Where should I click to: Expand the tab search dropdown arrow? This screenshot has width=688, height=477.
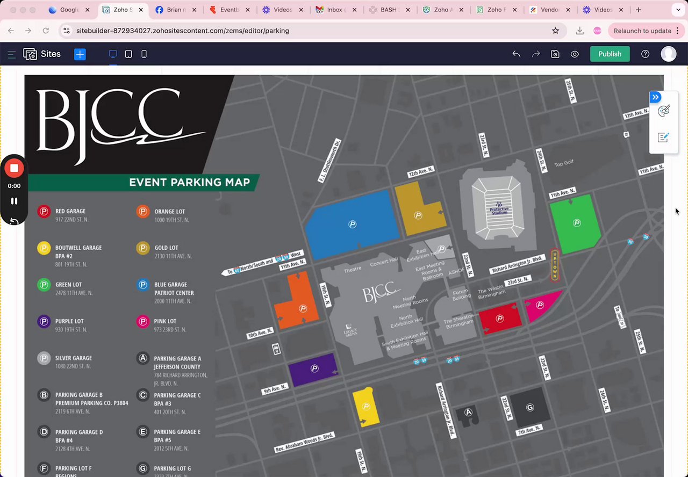click(679, 10)
